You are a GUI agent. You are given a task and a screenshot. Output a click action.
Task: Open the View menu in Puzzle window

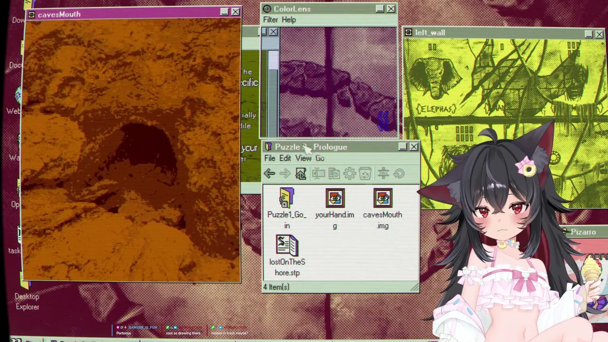(x=303, y=159)
